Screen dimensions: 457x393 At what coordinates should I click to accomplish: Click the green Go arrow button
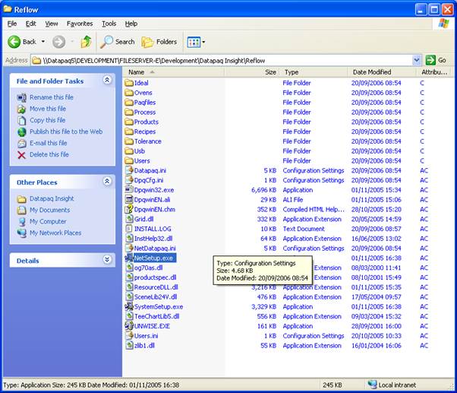430,60
